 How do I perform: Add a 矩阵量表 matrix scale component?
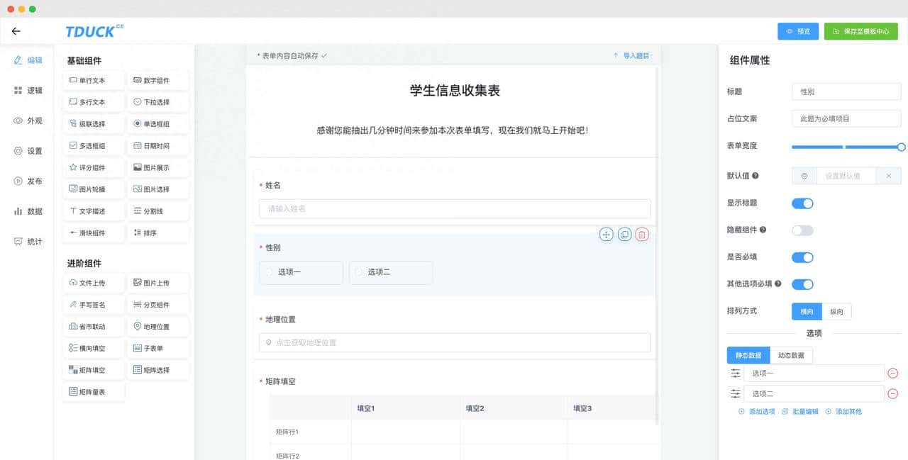pyautogui.click(x=93, y=391)
